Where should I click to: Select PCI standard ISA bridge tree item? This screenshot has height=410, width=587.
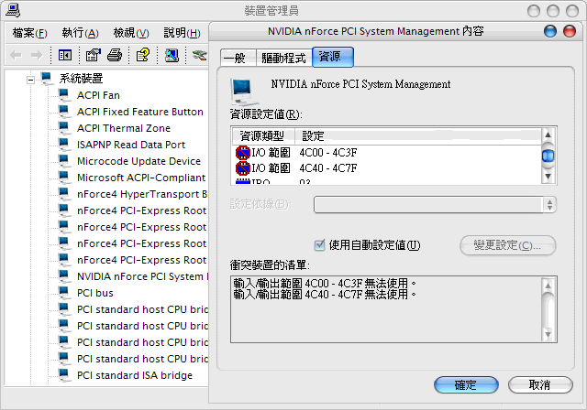pyautogui.click(x=135, y=375)
